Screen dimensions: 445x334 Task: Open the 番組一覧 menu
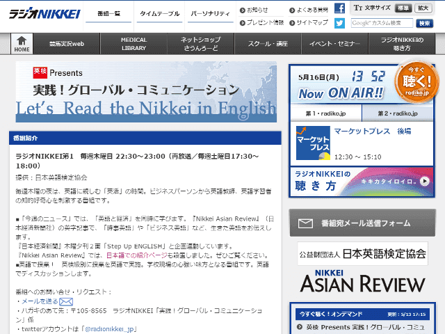point(108,14)
